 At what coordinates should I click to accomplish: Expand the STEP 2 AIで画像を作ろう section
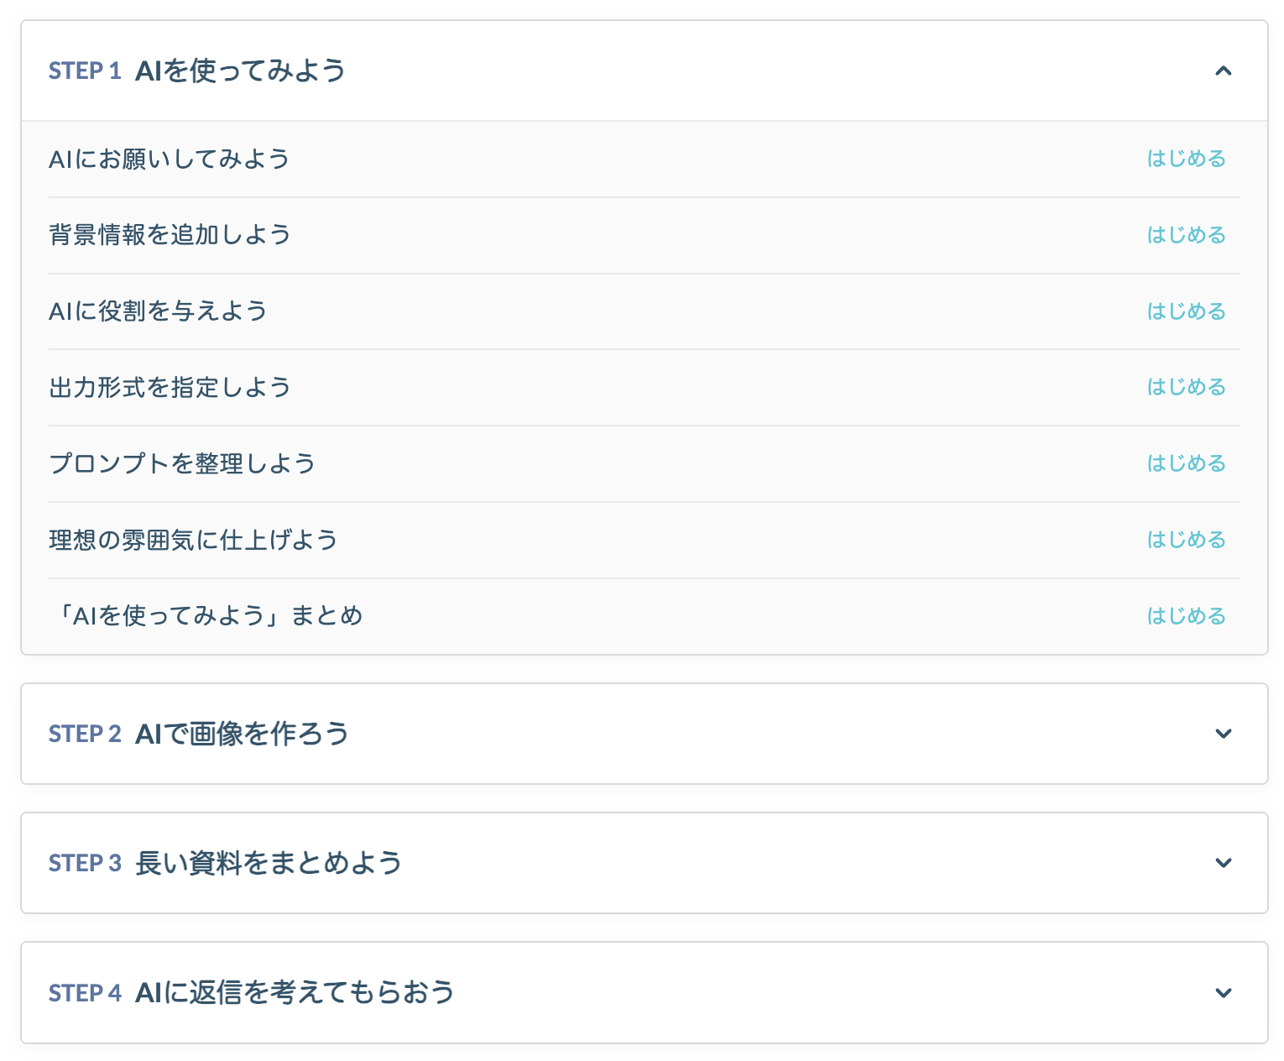[x=1224, y=734]
